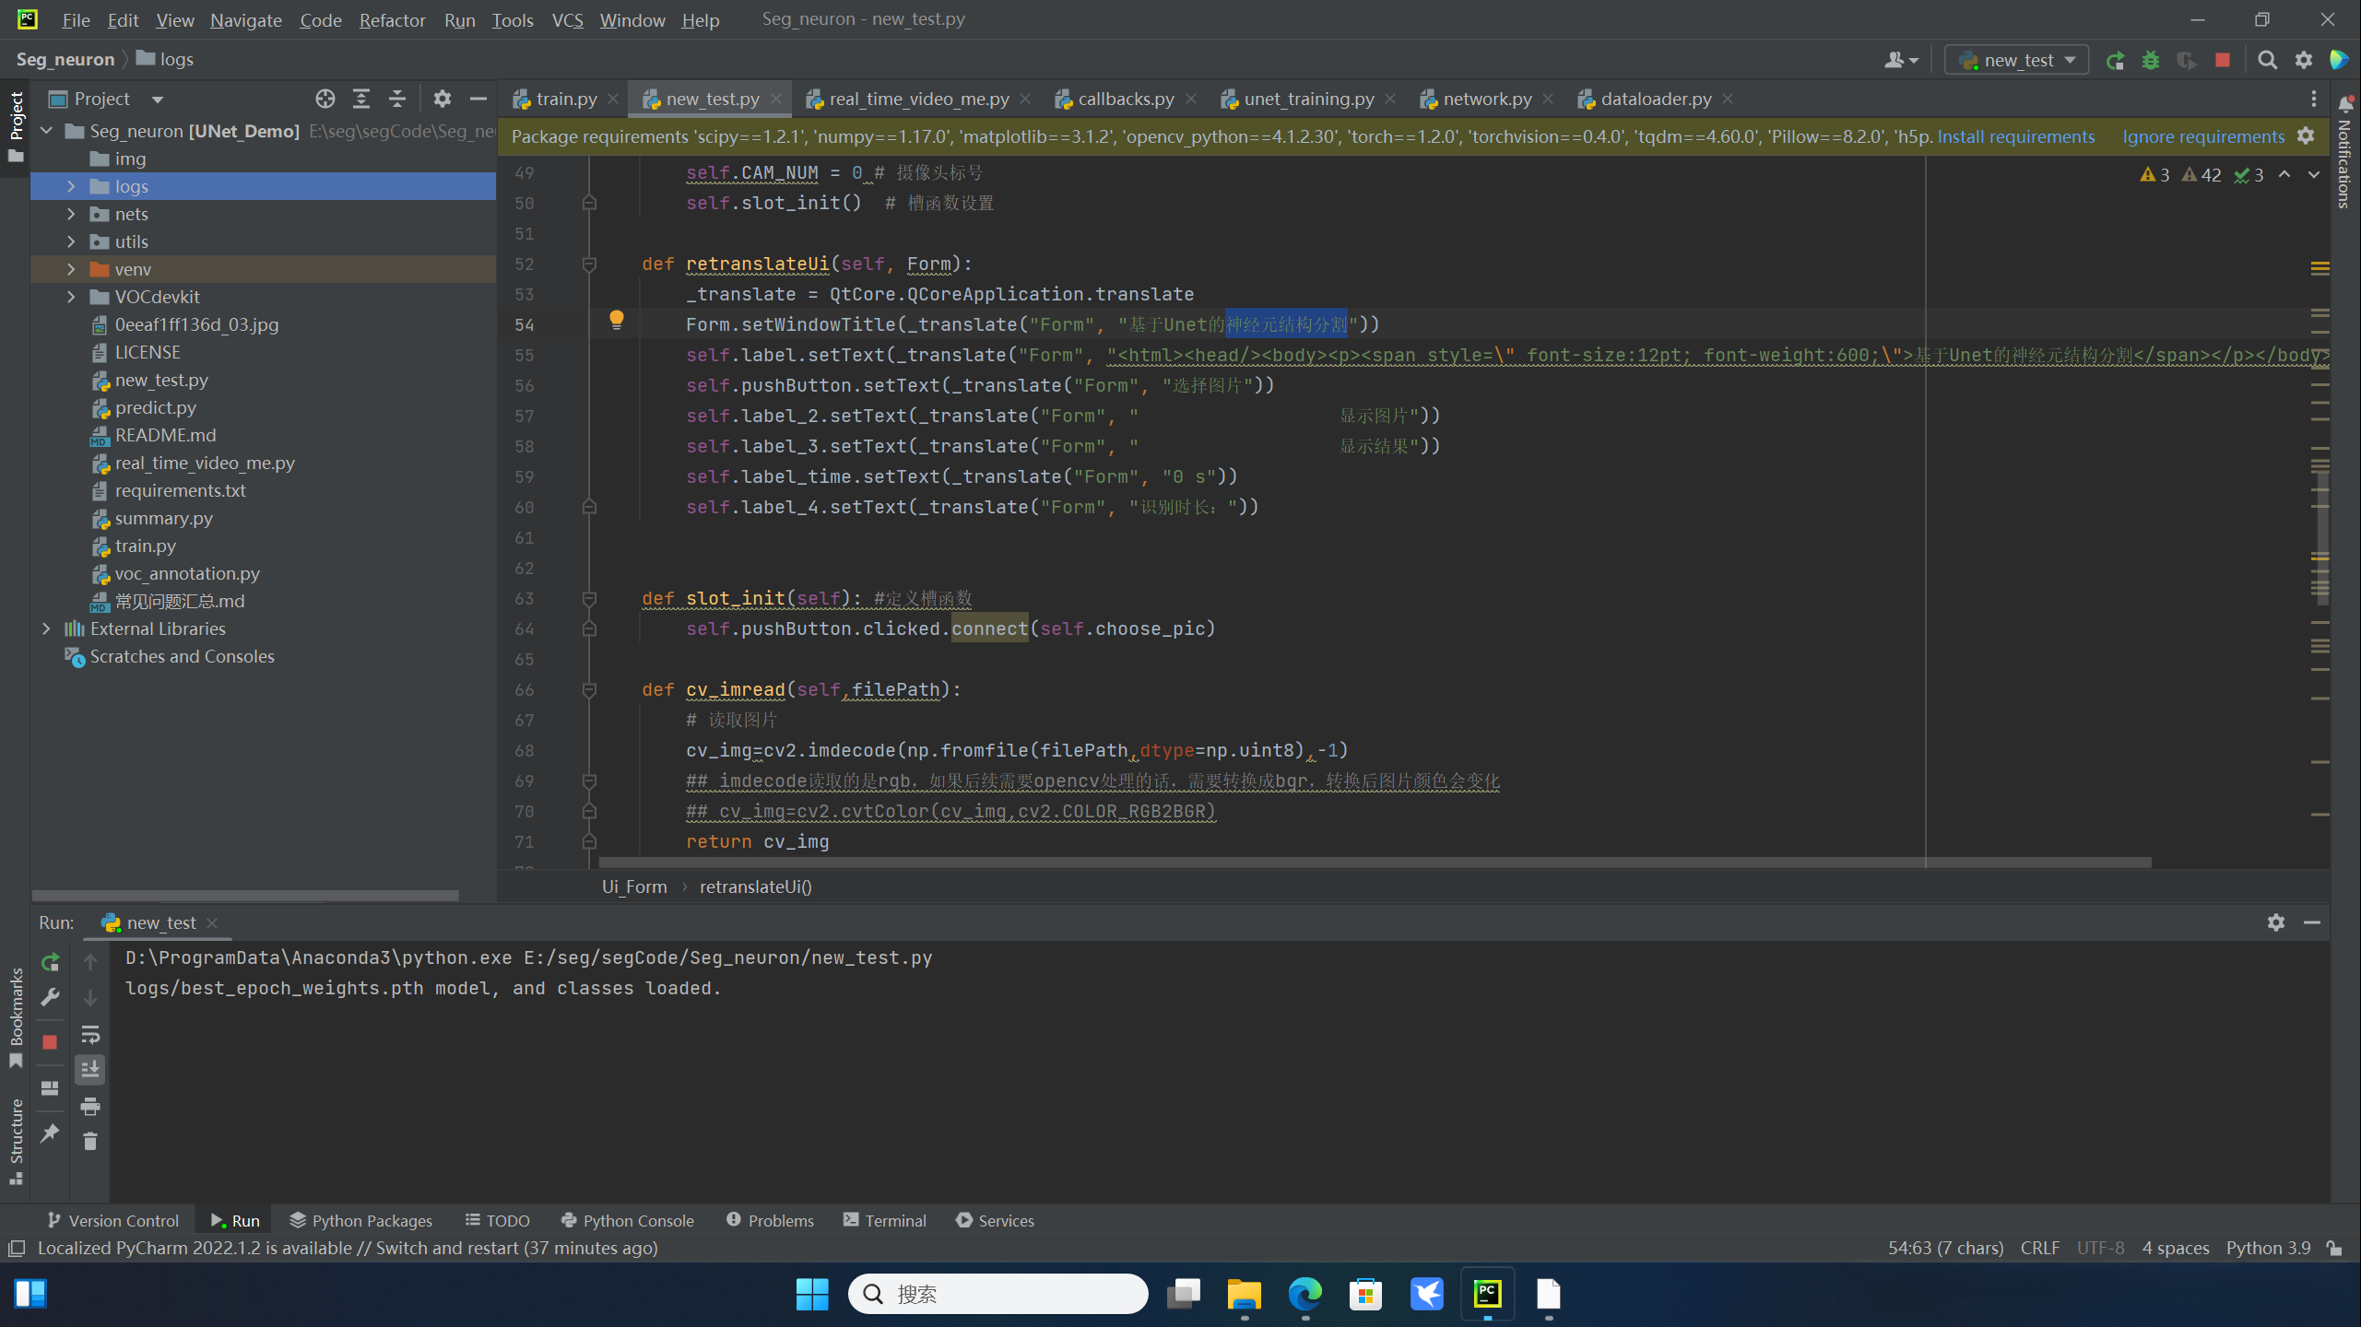The image size is (2361, 1327).
Task: Open the Refactor menu
Action: (x=392, y=19)
